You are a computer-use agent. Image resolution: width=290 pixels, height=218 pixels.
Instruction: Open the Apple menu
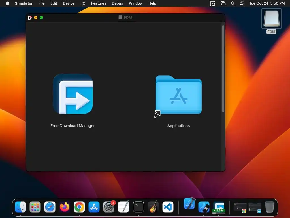pos(7,3)
